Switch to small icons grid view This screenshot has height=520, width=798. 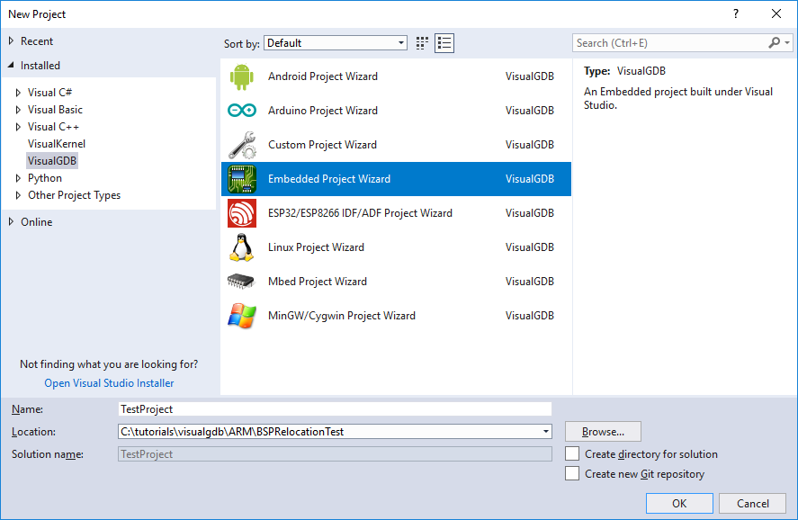422,43
